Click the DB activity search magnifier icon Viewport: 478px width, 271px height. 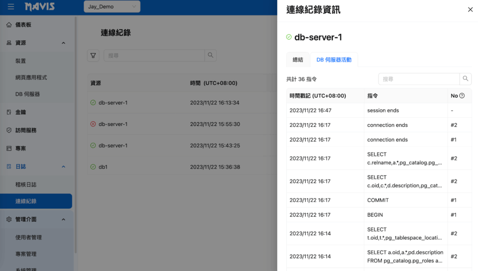pyautogui.click(x=465, y=79)
